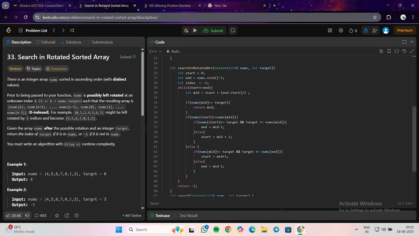This screenshot has height=236, width=419.
Task: Open WhatsApp from taskbar
Action: pyautogui.click(x=205, y=229)
